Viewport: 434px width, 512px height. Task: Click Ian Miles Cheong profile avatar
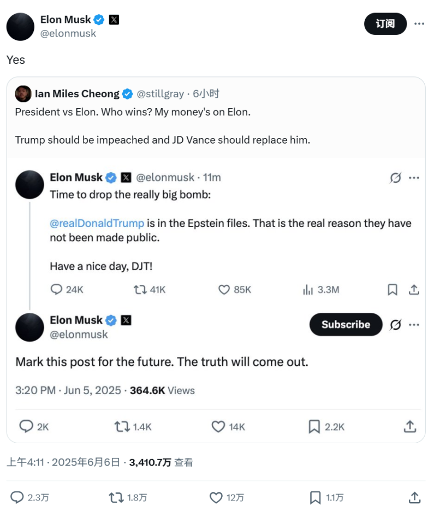(x=23, y=94)
